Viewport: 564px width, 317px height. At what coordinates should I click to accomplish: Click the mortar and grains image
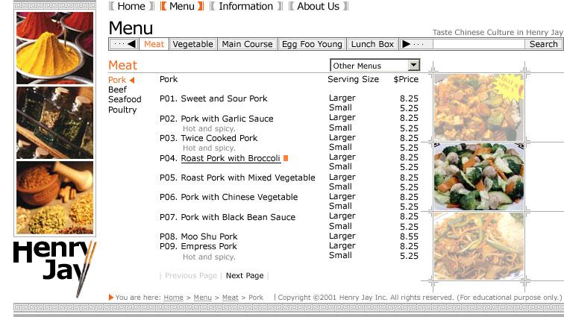[54, 198]
